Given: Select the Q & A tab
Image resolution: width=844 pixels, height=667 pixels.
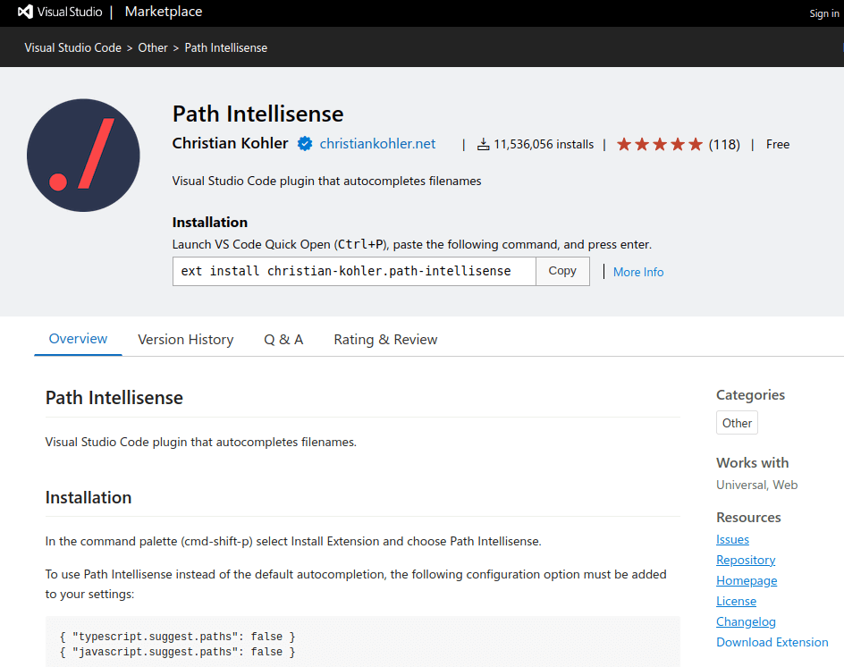Looking at the screenshot, I should [283, 339].
